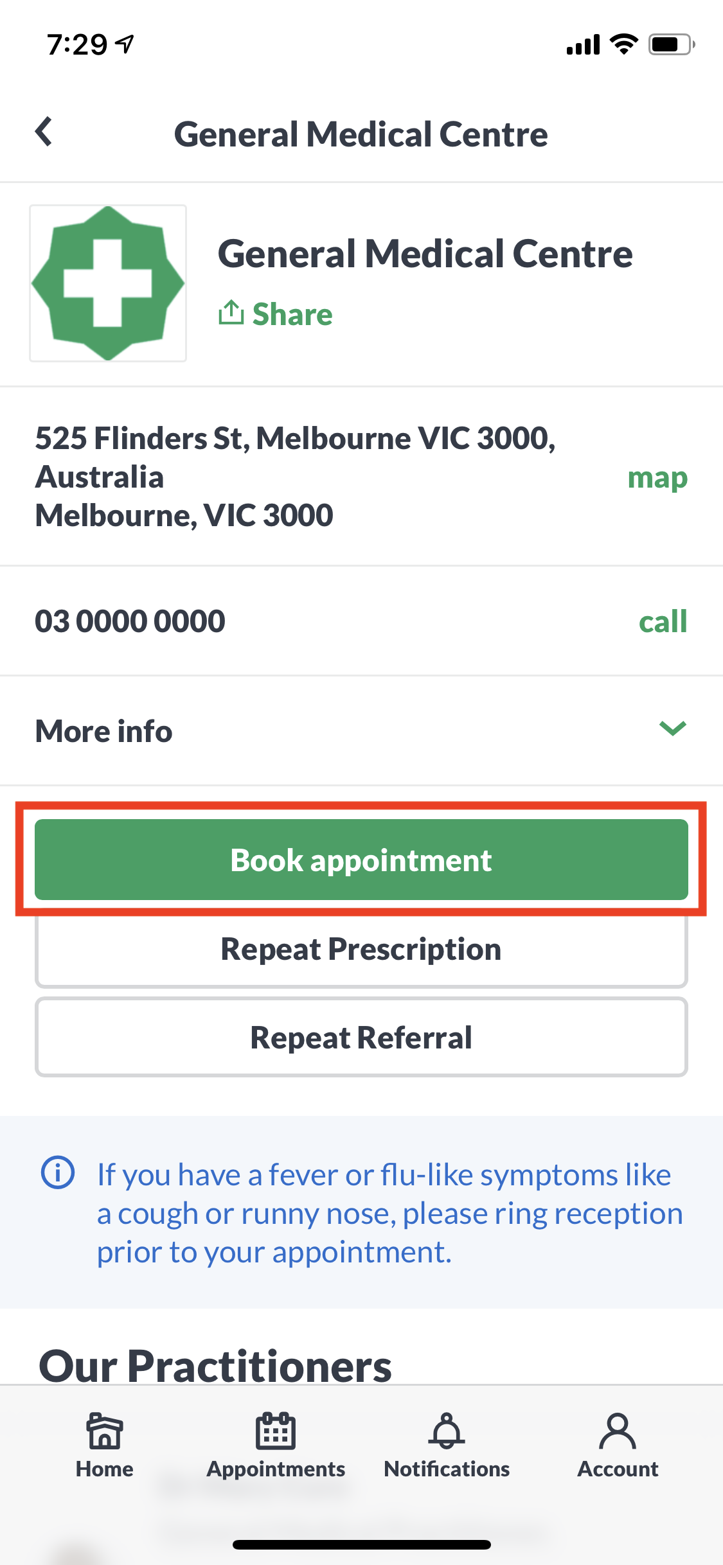
Task: Go back using the left chevron arrow
Action: pos(43,132)
